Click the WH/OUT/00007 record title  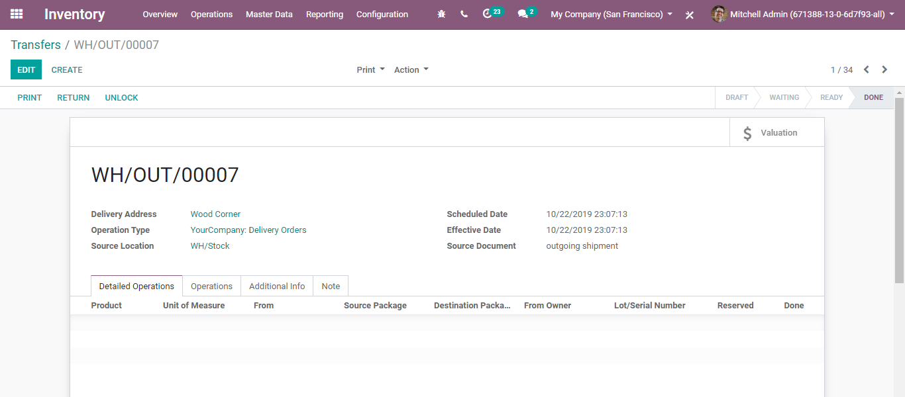coord(165,175)
